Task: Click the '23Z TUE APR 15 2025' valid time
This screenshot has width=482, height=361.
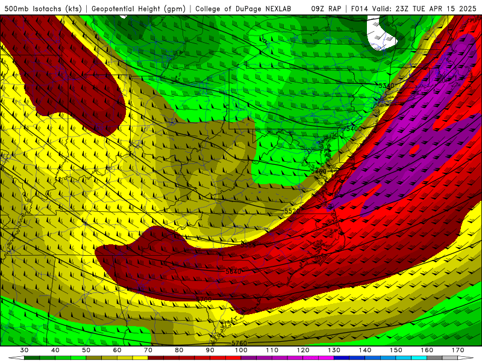Action: point(436,8)
